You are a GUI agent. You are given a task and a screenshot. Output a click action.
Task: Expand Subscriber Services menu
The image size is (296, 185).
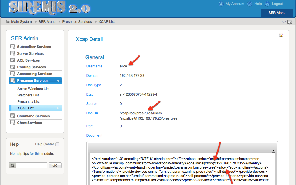pyautogui.click(x=34, y=47)
